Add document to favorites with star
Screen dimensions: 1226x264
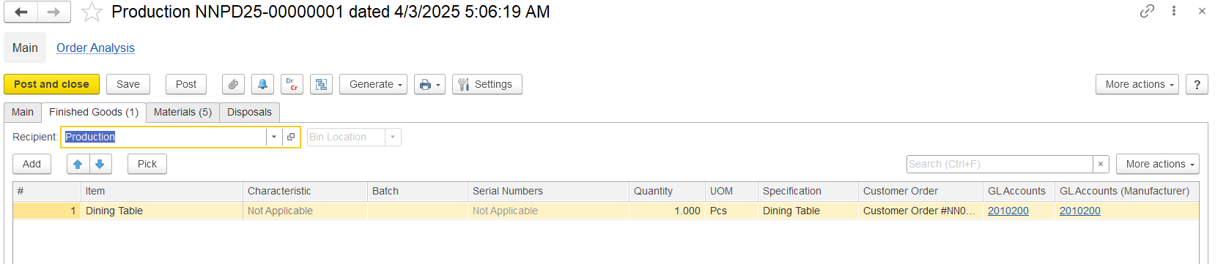click(92, 12)
